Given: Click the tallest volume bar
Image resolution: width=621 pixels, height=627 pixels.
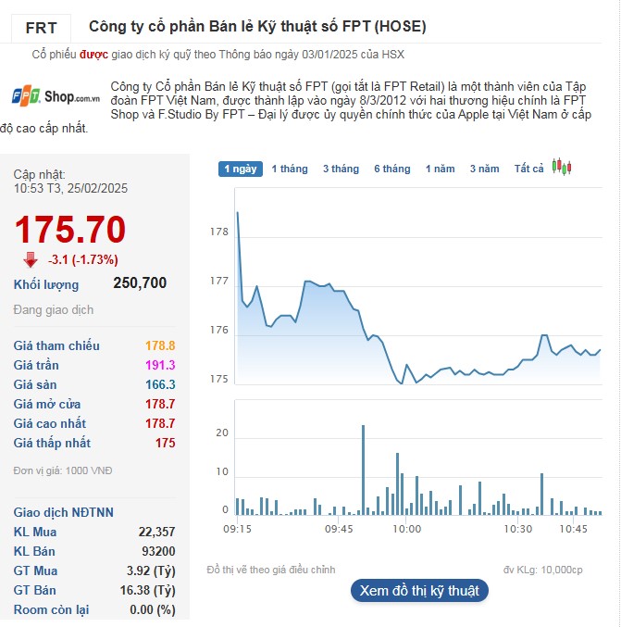Looking at the screenshot, I should pos(363,470).
